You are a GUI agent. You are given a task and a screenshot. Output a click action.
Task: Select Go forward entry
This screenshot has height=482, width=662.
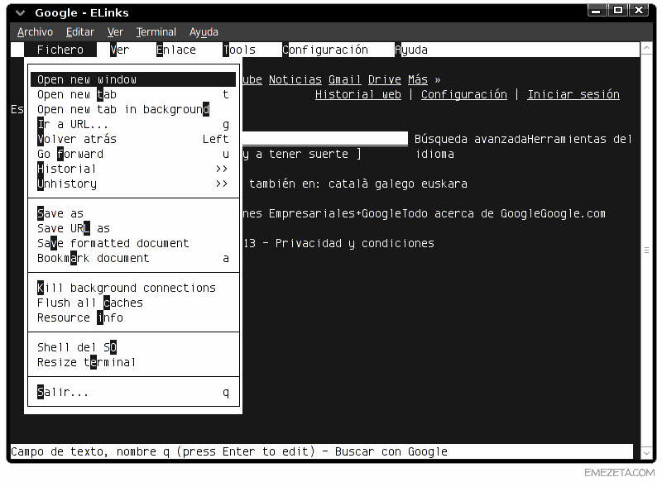tap(133, 154)
